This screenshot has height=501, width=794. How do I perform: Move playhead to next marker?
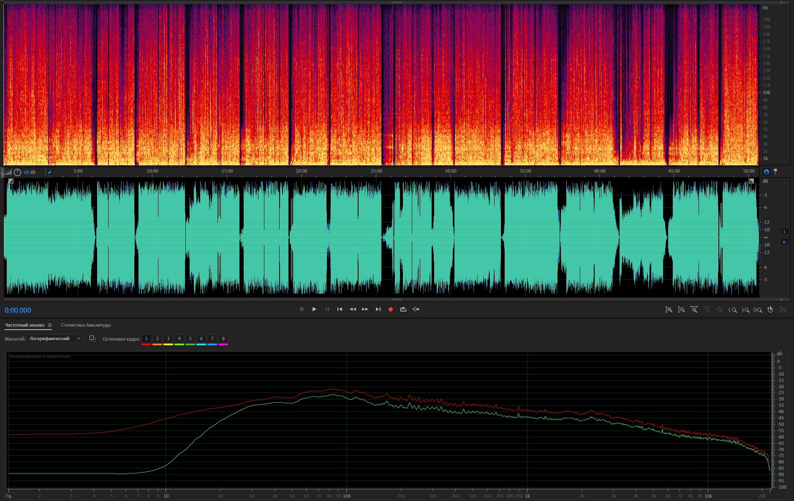[378, 309]
